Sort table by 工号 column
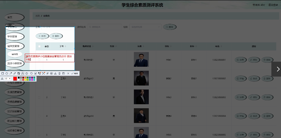Screen dimensions: 281x138 [65, 46]
